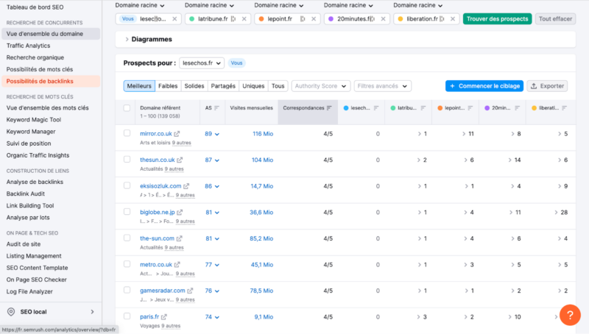Viewport: 589px width, 334px height.
Task: Click the 116 Mio visits value
Action: [263, 134]
